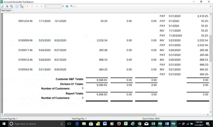Go to the next page arrow

(37, 6)
